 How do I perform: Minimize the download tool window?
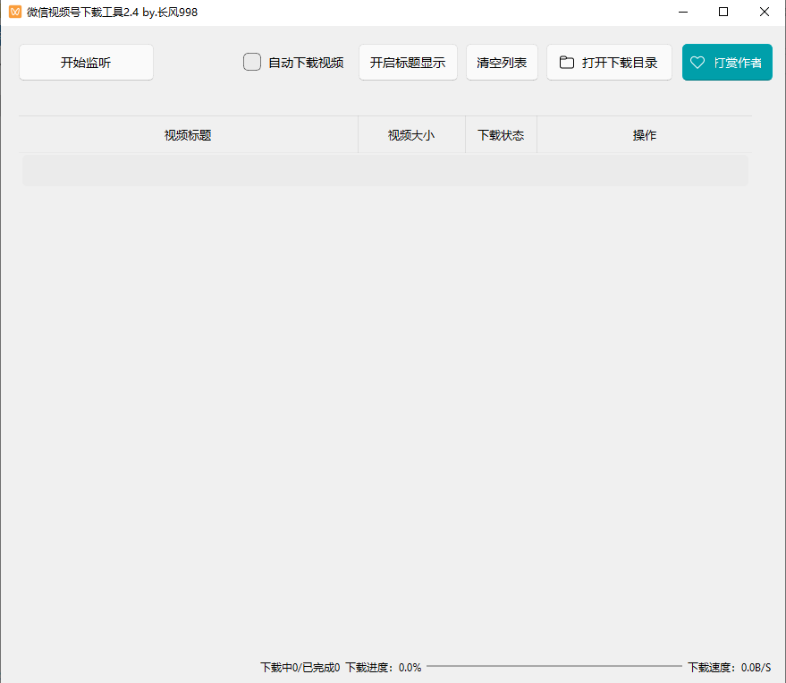click(x=683, y=12)
